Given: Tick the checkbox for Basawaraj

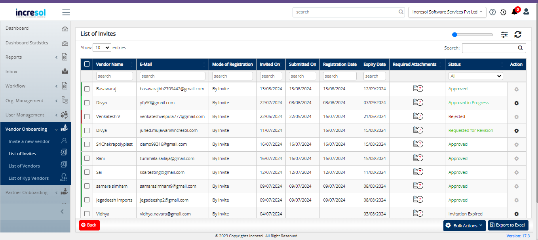Looking at the screenshot, I should point(87,89).
